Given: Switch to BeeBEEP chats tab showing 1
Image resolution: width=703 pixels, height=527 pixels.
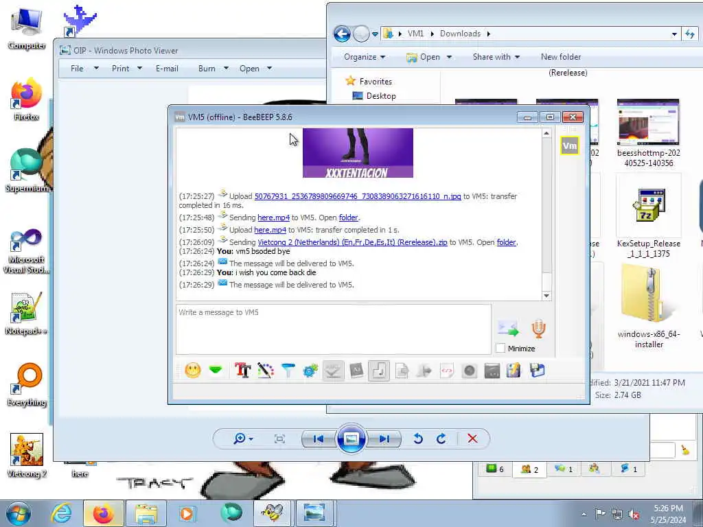Looking at the screenshot, I should pos(564,469).
